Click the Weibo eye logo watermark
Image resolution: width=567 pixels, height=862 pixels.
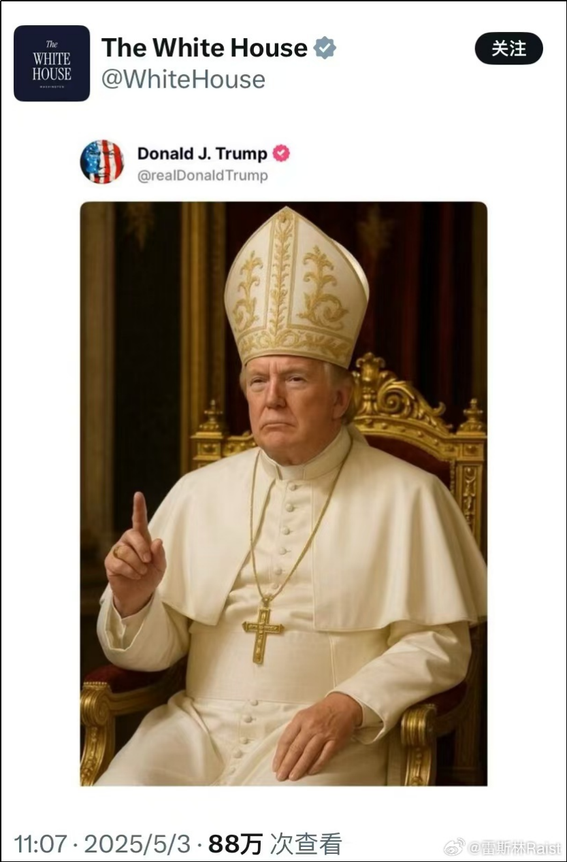coord(455,847)
